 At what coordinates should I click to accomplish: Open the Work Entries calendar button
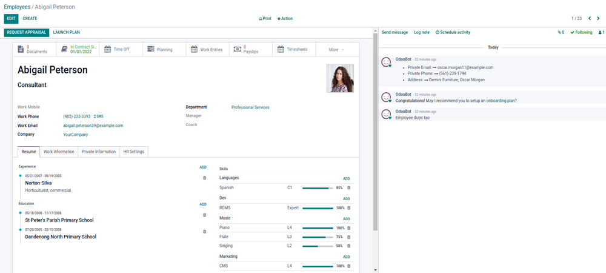pos(207,50)
